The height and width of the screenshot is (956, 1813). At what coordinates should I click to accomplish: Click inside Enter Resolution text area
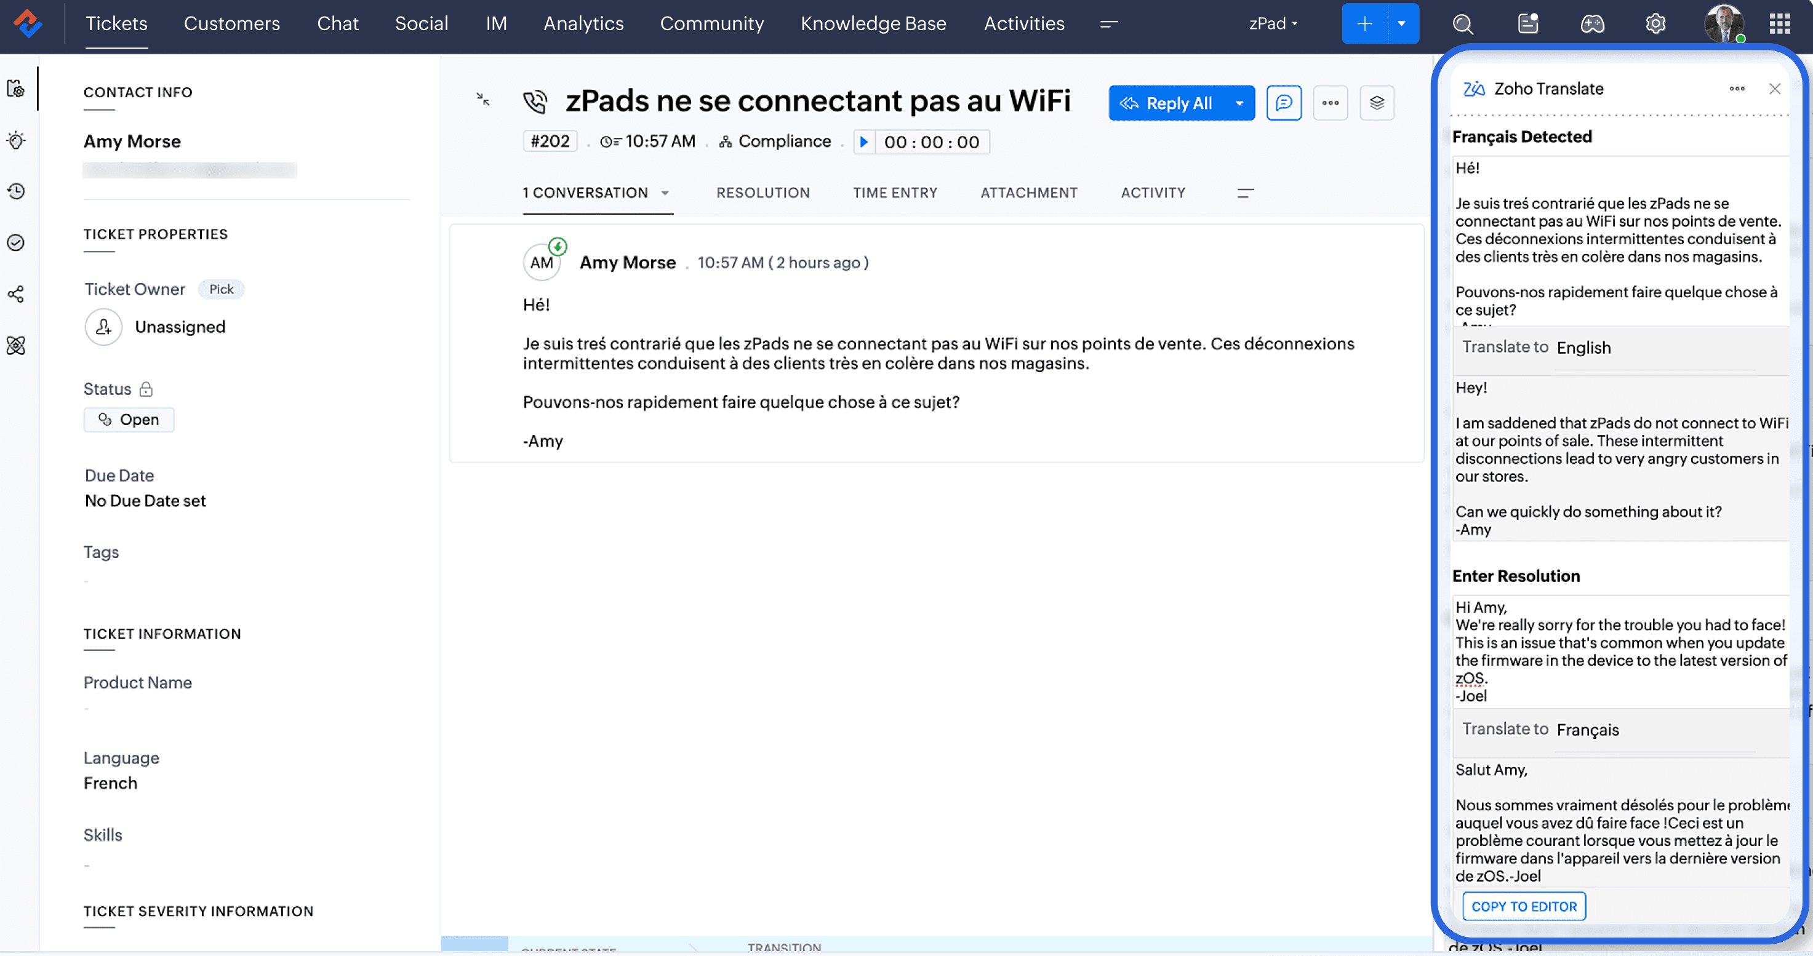pos(1619,651)
